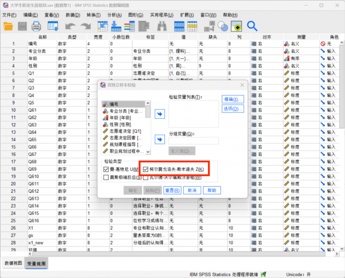Click variable name cell x1_new

tap(43, 243)
